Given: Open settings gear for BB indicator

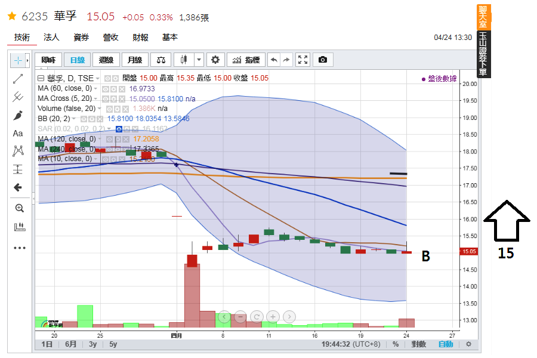Looking at the screenshot, I should (x=92, y=119).
